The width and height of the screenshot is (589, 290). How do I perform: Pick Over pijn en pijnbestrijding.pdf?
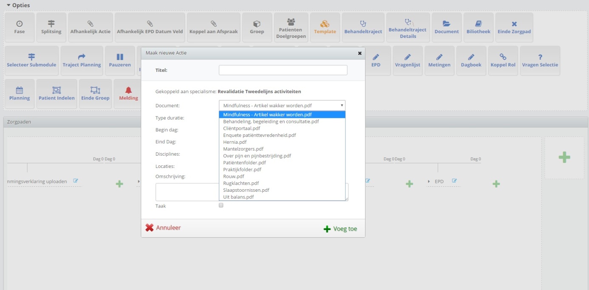(x=282, y=156)
